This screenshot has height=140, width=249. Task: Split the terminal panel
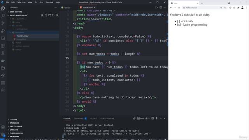(153, 118)
